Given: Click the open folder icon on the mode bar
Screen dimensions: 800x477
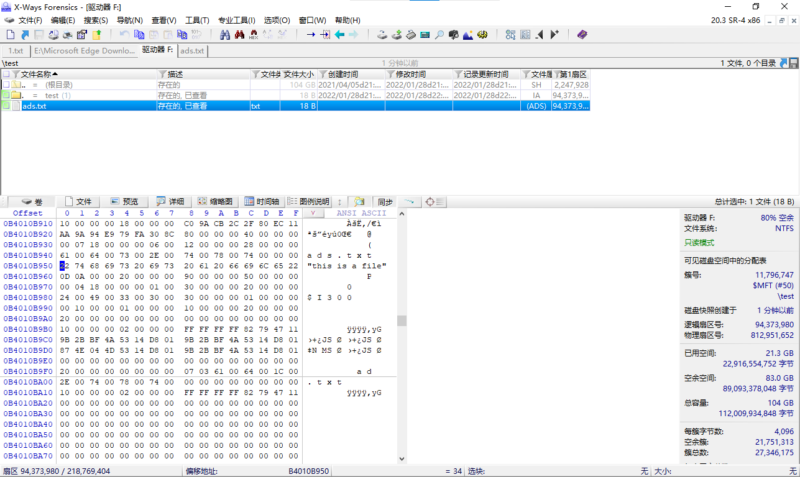Looking at the screenshot, I should (x=359, y=202).
